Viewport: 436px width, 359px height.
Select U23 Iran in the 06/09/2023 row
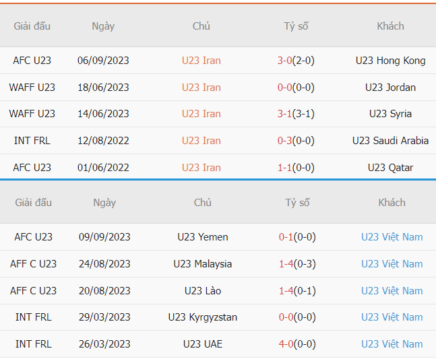pyautogui.click(x=201, y=61)
